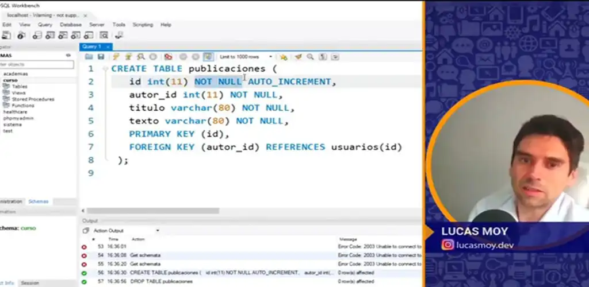Select the sistema schema
This screenshot has height=287, width=589.
13,125
